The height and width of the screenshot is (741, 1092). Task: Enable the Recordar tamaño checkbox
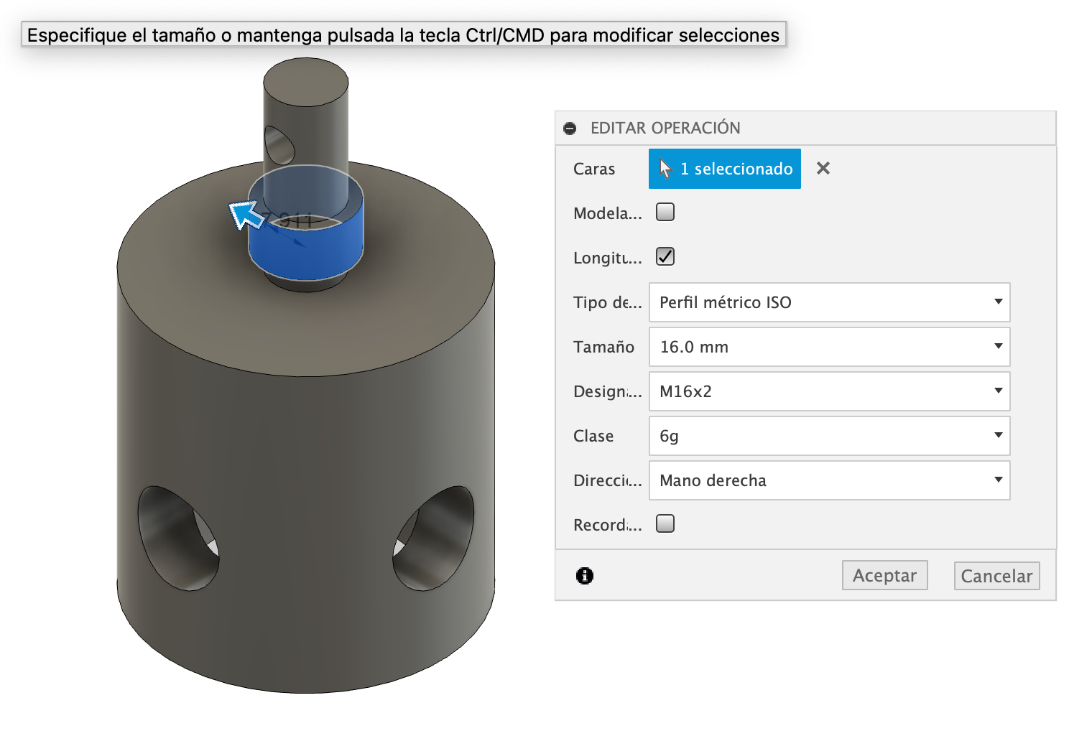tap(665, 524)
